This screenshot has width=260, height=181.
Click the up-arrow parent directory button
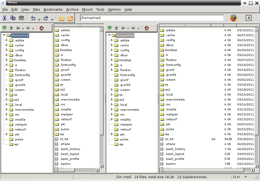click(x=11, y=28)
